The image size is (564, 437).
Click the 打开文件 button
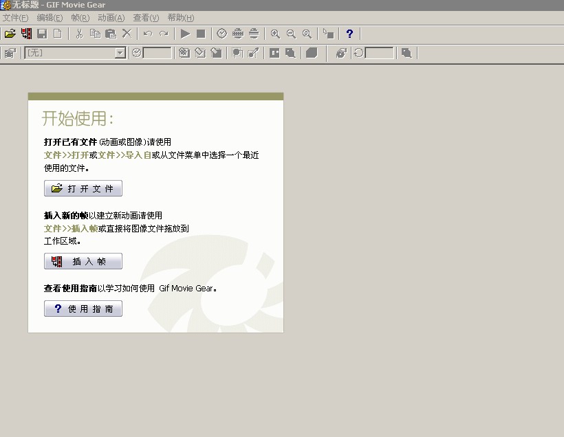tap(83, 188)
